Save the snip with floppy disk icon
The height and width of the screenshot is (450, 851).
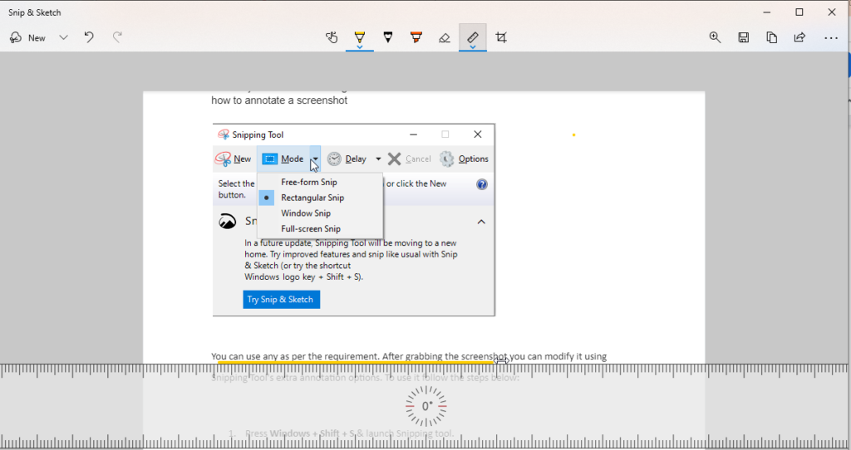[x=744, y=37]
